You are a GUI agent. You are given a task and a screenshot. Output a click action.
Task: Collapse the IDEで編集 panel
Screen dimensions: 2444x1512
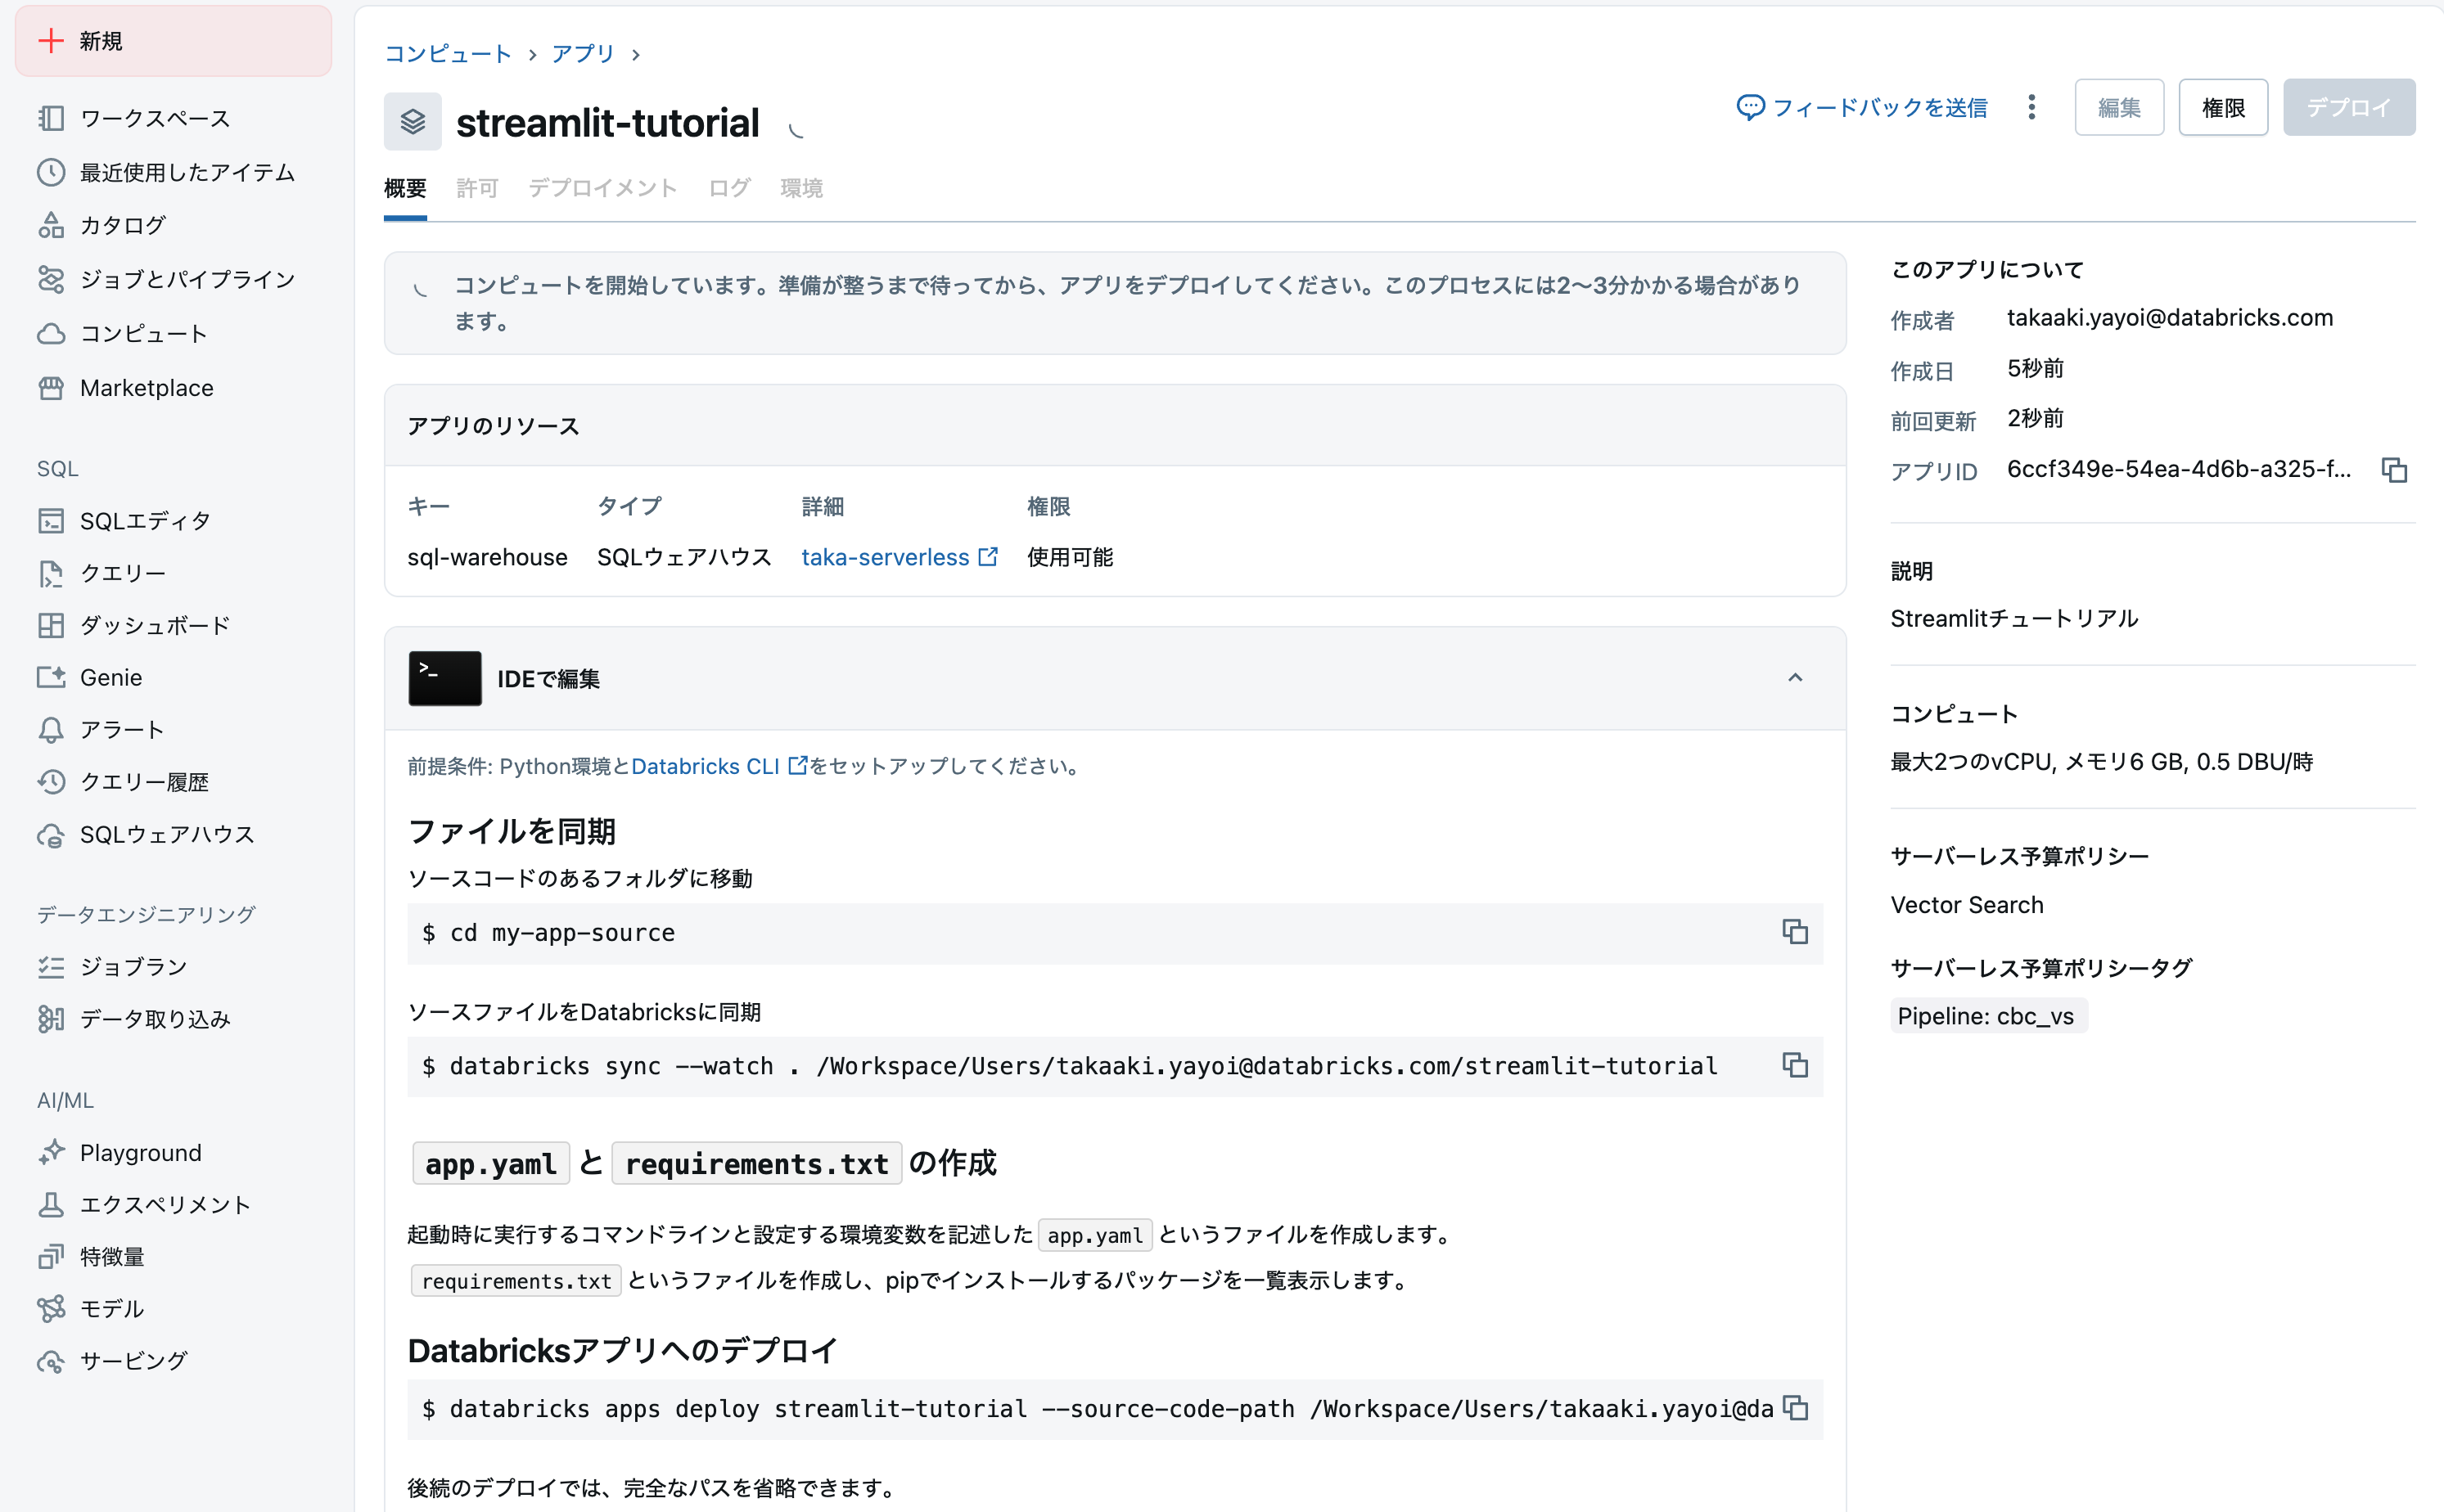click(x=1795, y=678)
